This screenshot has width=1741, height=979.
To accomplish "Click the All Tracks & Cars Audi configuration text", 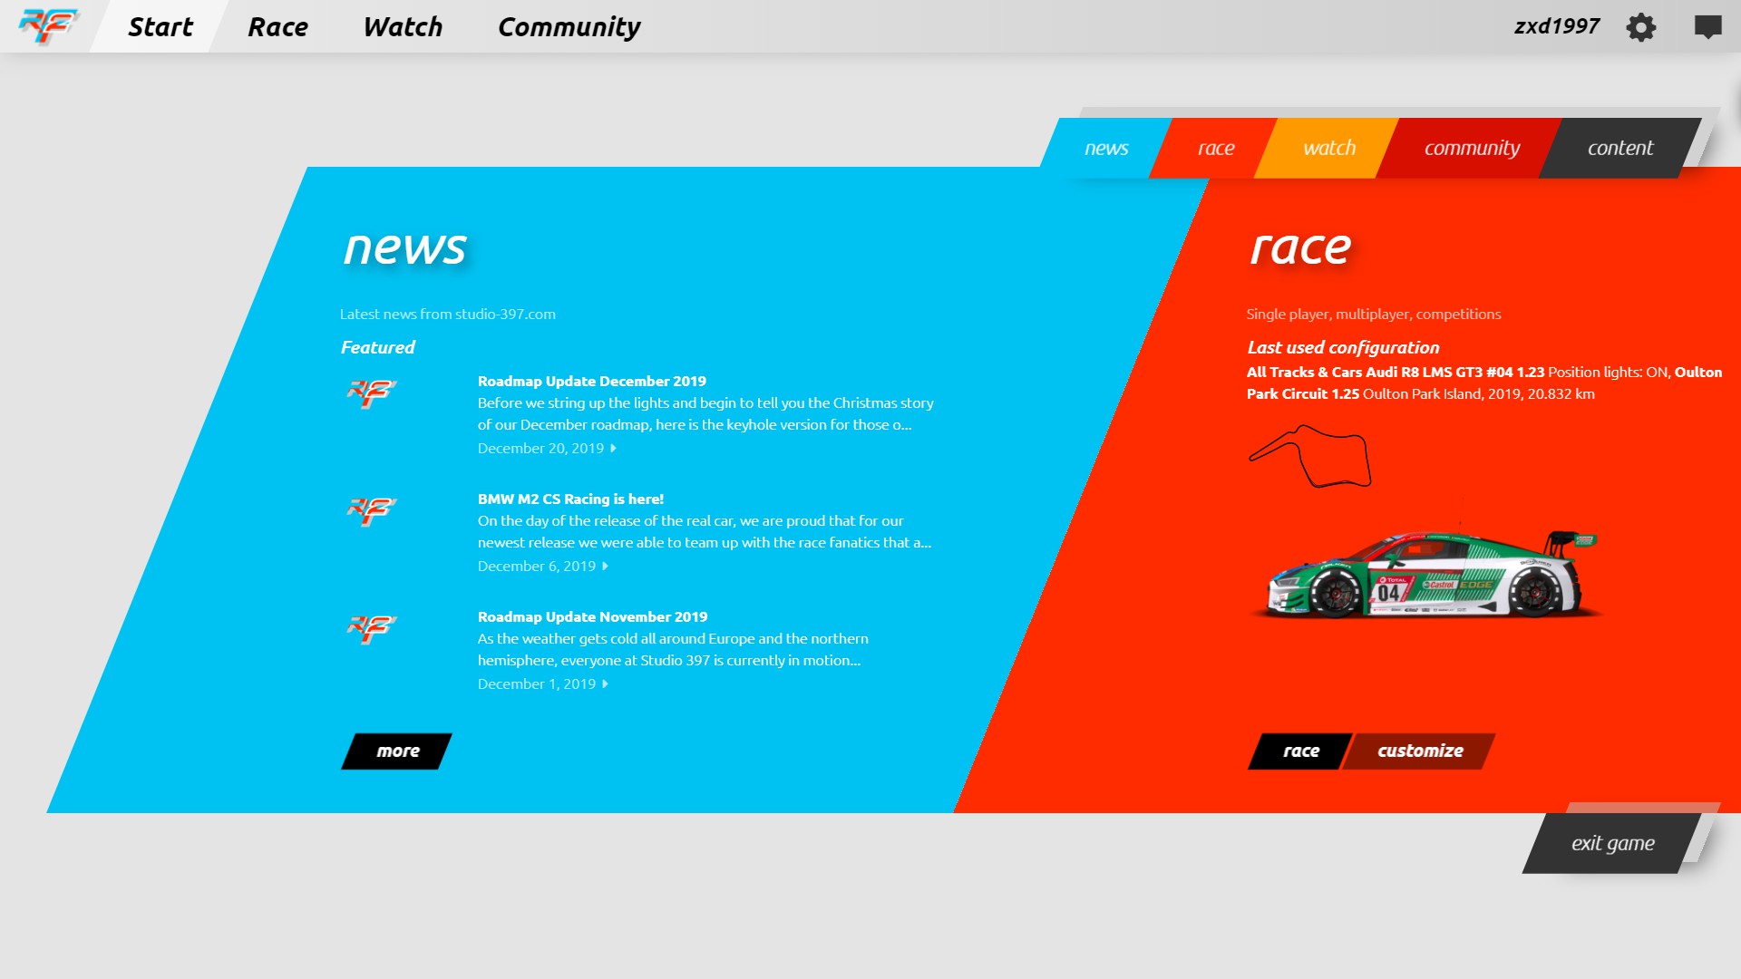I will [x=1483, y=383].
